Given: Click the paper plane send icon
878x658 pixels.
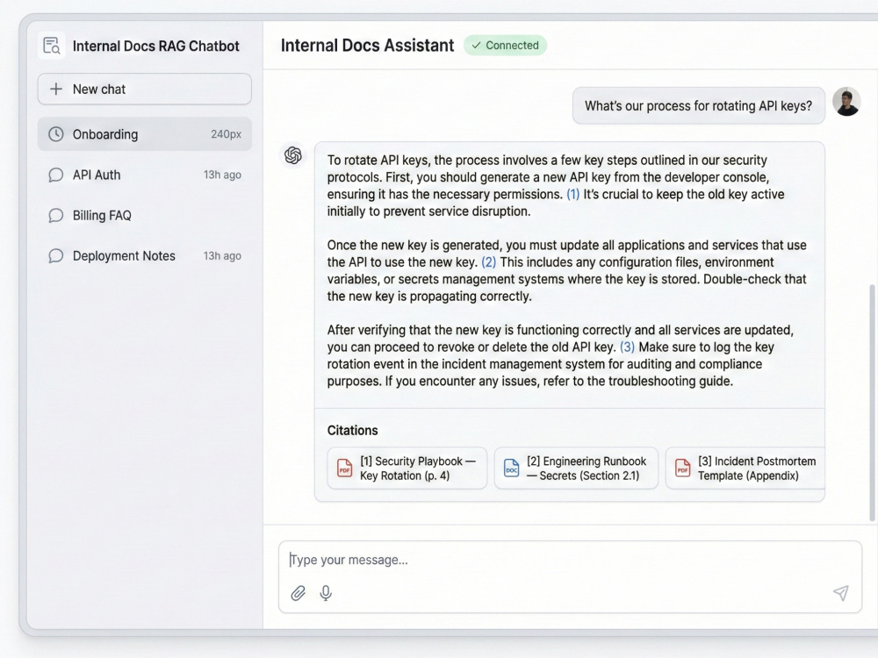Looking at the screenshot, I should coord(840,592).
